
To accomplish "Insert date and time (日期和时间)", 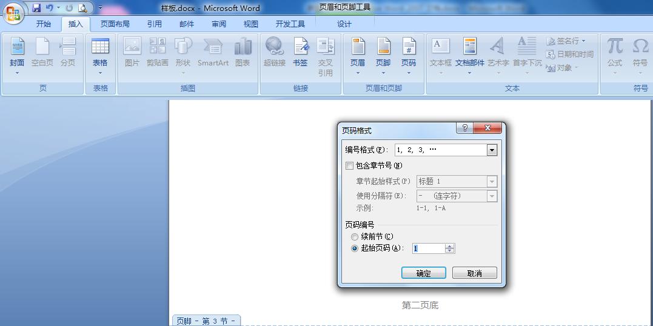I will (x=570, y=54).
